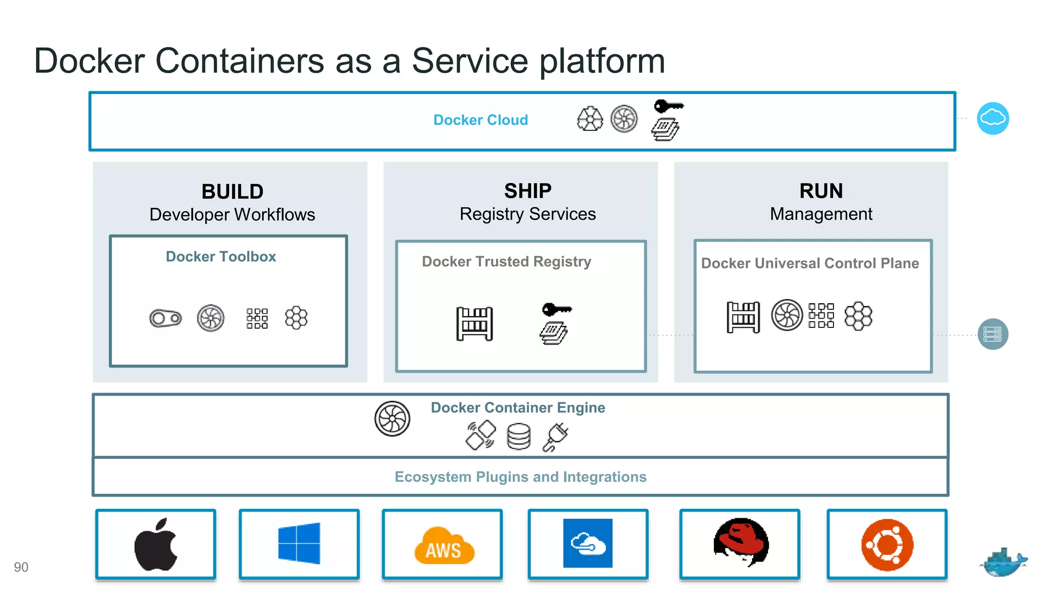The height and width of the screenshot is (594, 1057).
Task: Click the grey server rack circle icon
Action: [x=992, y=334]
